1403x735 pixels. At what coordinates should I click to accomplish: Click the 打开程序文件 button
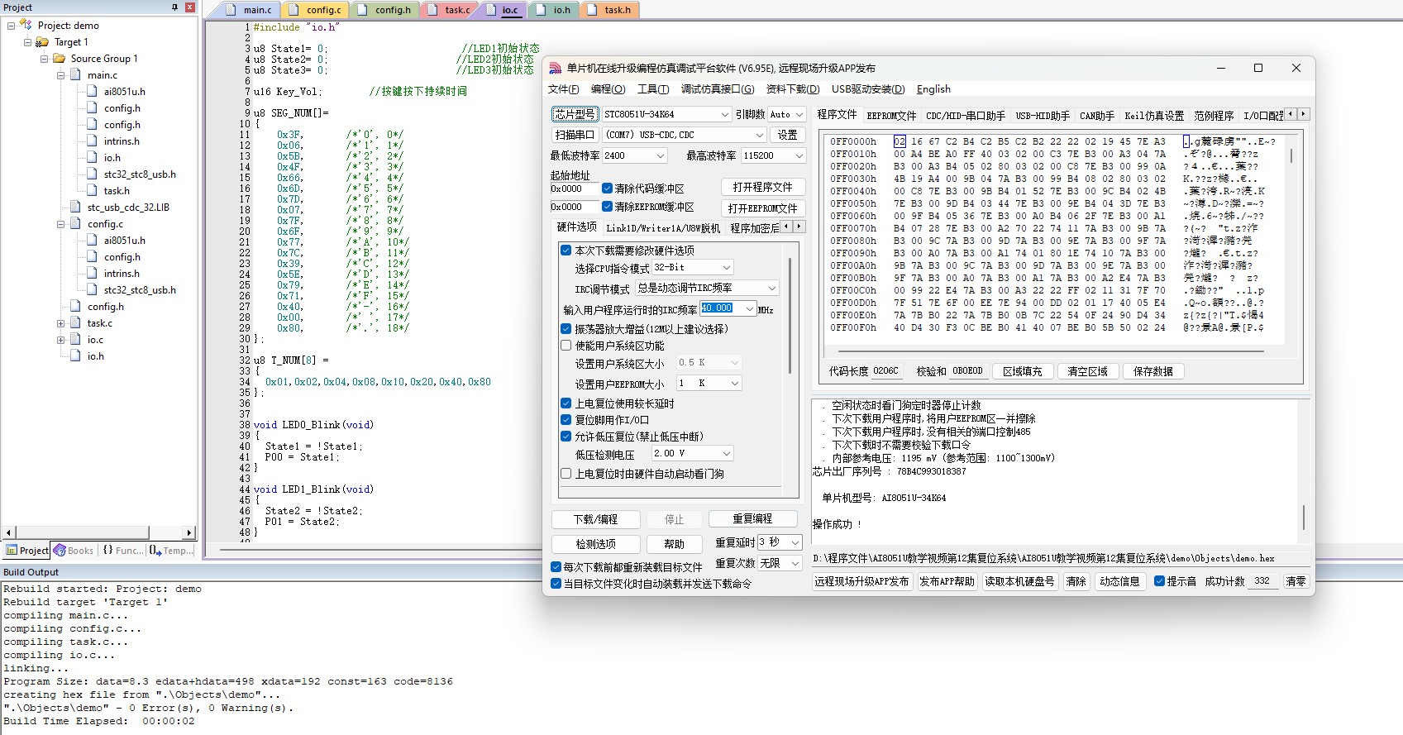pos(762,187)
